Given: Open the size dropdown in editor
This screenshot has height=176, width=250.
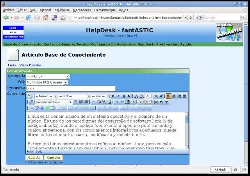Looking at the screenshot, I should click(x=100, y=96).
